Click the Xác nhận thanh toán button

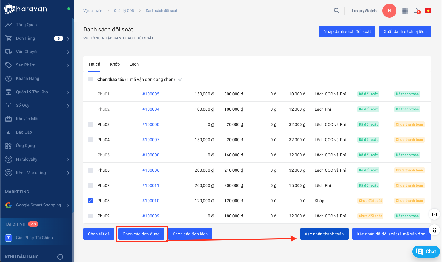click(x=324, y=234)
